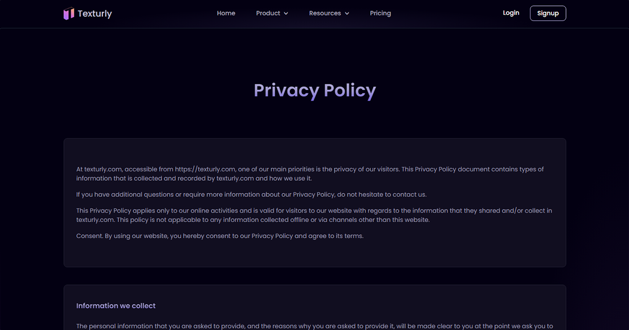The height and width of the screenshot is (330, 629).
Task: Click the Texturly logo icon
Action: [x=69, y=14]
